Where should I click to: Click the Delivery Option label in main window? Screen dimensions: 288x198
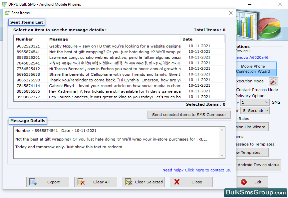(250, 96)
